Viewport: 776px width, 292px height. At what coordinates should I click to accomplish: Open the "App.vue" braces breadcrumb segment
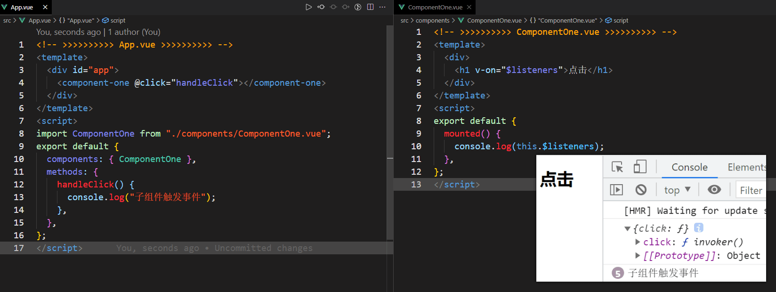click(x=76, y=20)
